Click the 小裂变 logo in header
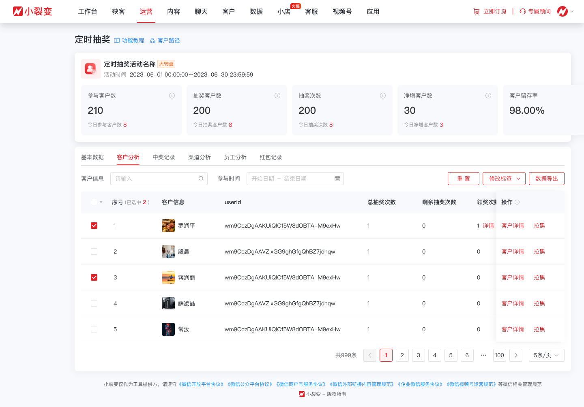This screenshot has height=407, width=584. tap(32, 11)
